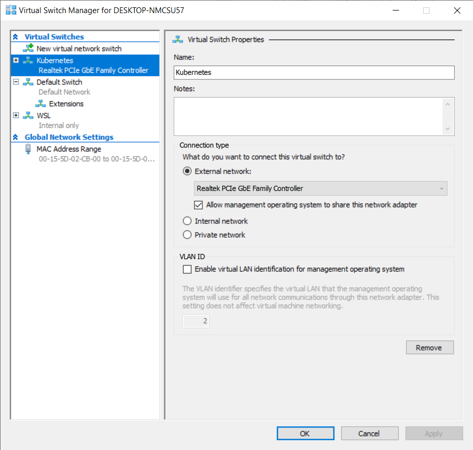Select the External network radio button
This screenshot has width=473, height=450.
(x=187, y=171)
